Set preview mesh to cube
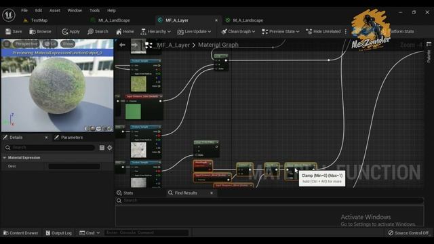This screenshot has height=244, width=434. 104,128
